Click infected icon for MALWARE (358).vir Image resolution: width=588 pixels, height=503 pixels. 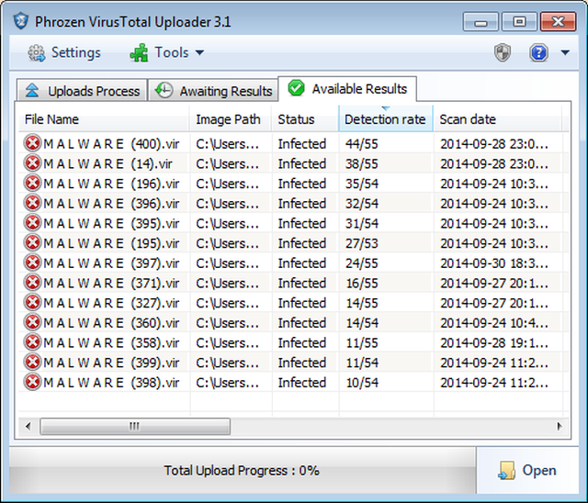click(x=32, y=341)
